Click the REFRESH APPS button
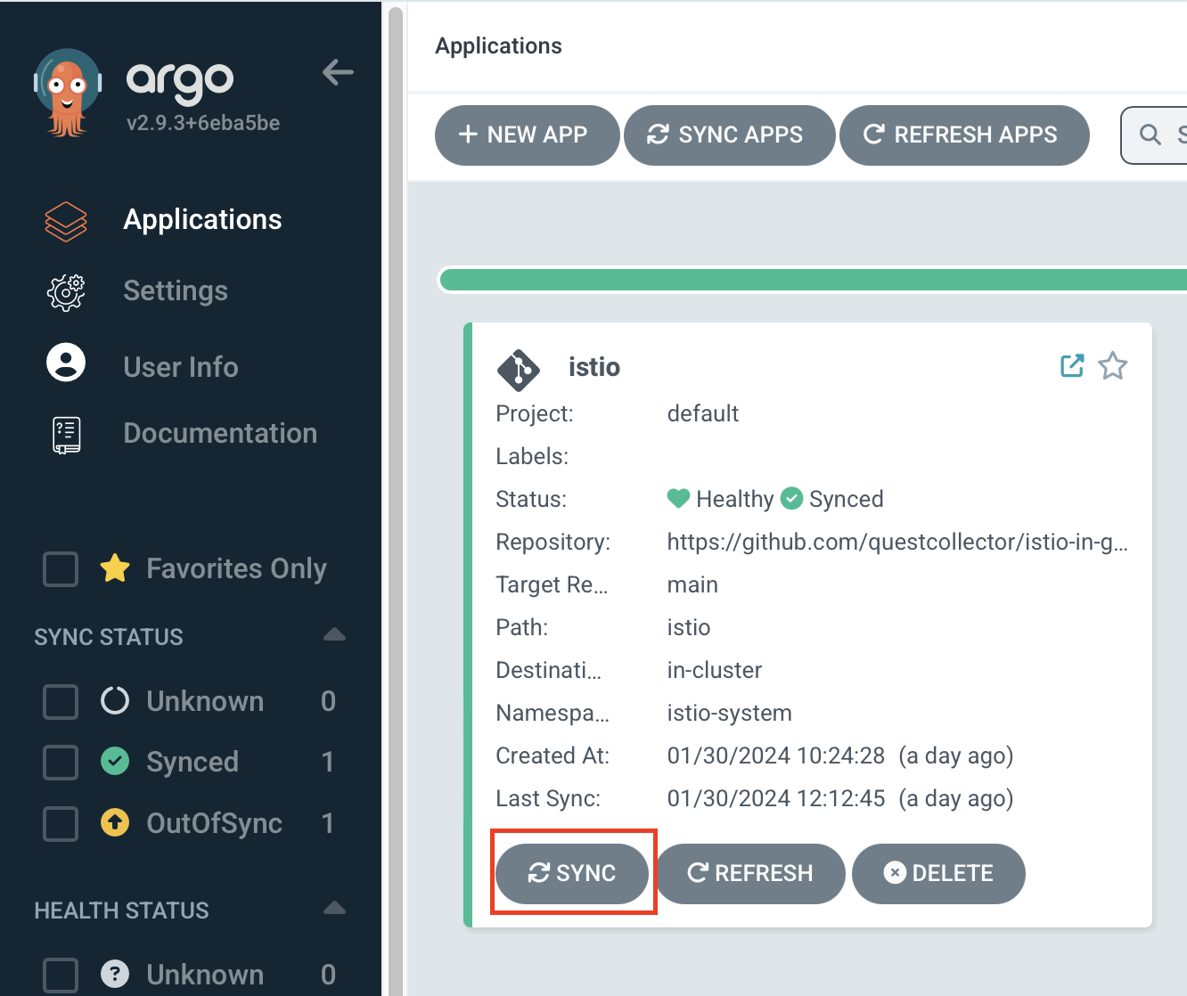This screenshot has width=1187, height=996. click(x=964, y=135)
